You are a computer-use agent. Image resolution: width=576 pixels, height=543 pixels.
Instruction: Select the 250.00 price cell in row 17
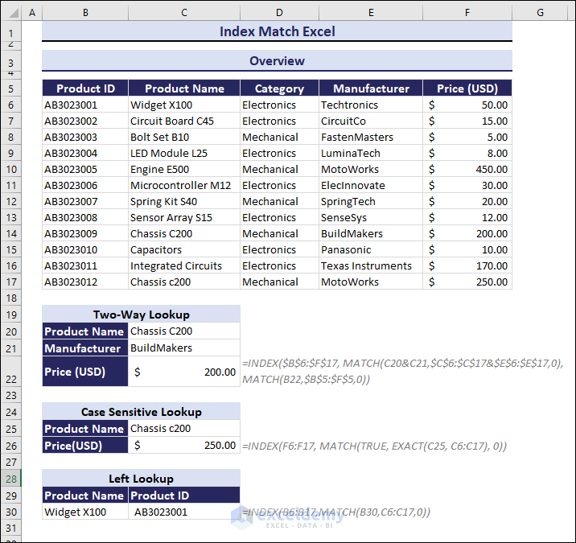[467, 282]
